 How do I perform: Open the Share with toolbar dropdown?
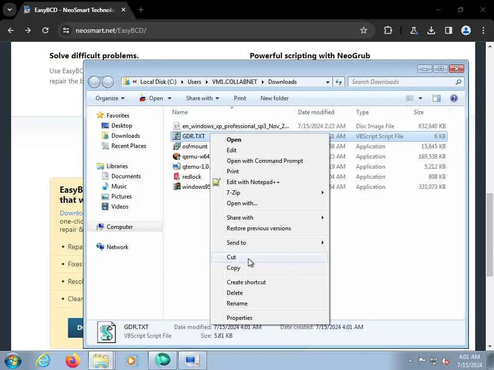(x=202, y=98)
